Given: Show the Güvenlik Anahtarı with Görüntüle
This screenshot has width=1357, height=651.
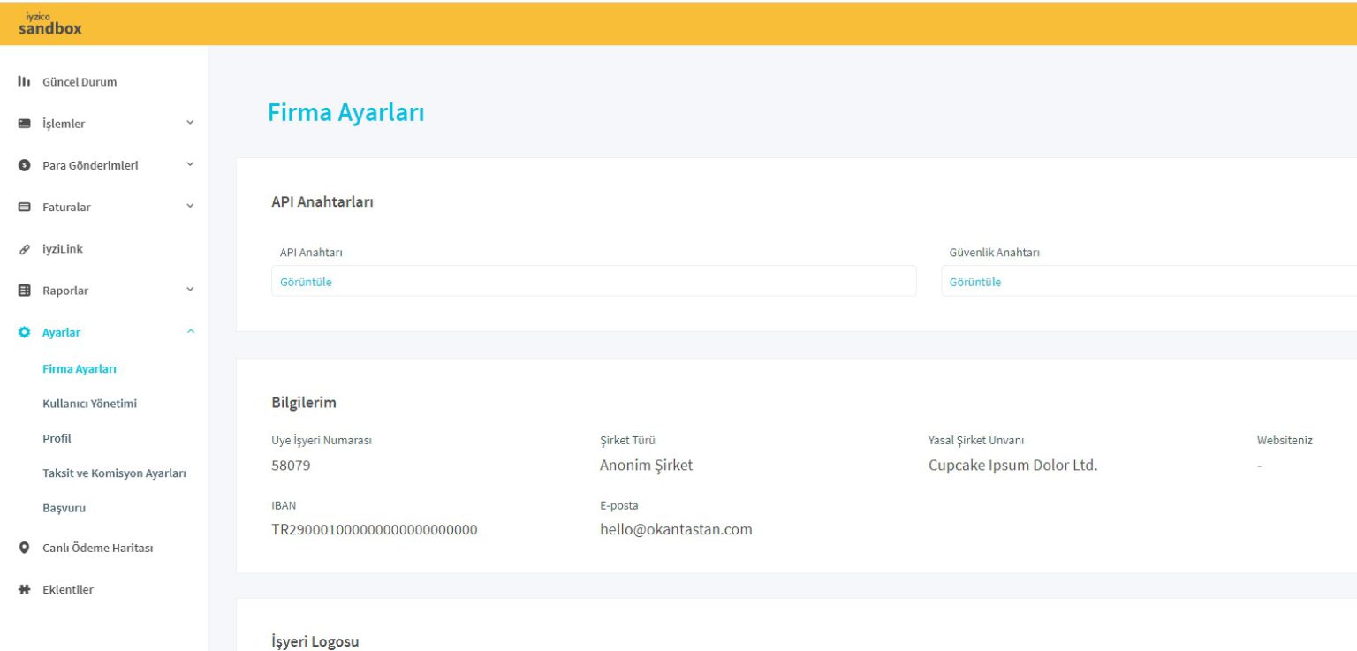Looking at the screenshot, I should tap(974, 281).
